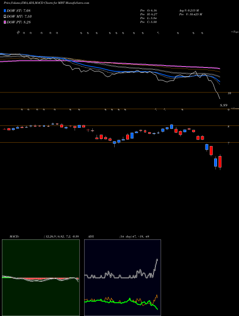Click the ADX panel title
The image size is (239, 316).
90,237
